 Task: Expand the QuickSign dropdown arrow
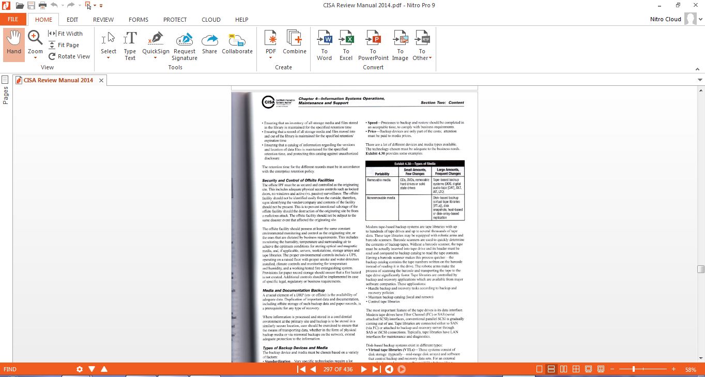point(156,58)
